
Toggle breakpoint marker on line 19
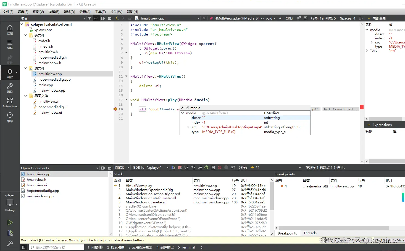click(115, 109)
